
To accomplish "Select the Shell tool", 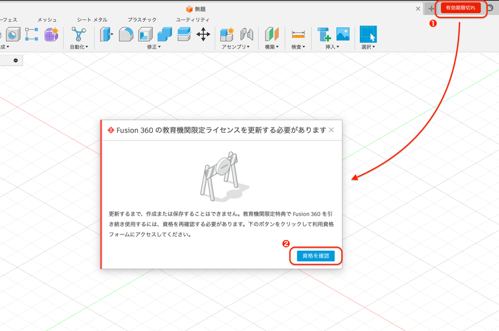I will tap(145, 34).
